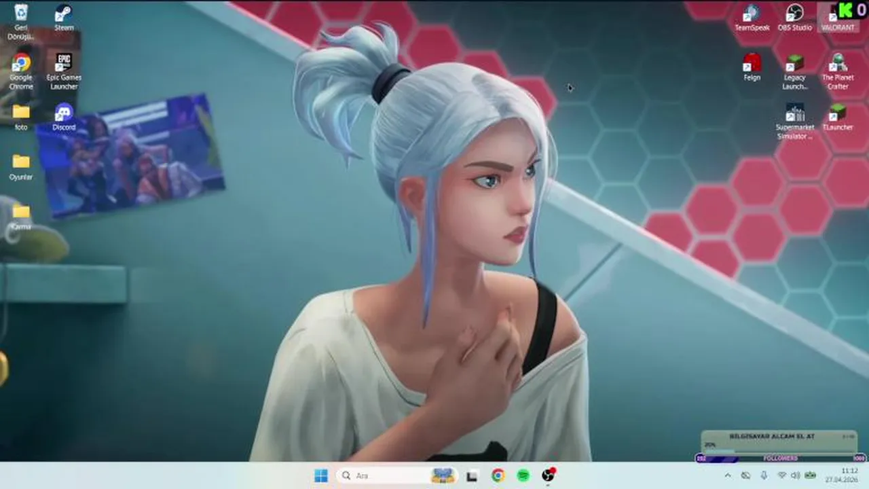Click the FOLLOWERS progress bar overlay
Viewport: 869px width, 489px height.
(780, 458)
